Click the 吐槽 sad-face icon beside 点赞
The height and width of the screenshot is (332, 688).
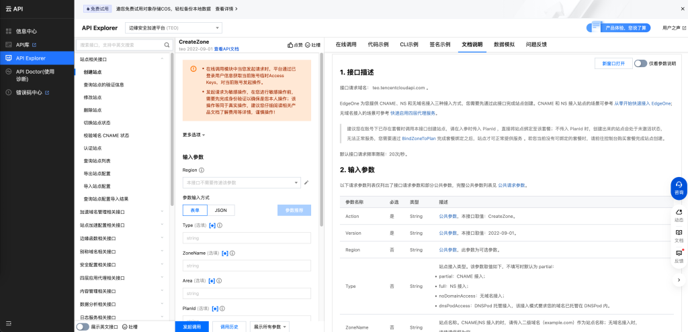[x=308, y=45]
